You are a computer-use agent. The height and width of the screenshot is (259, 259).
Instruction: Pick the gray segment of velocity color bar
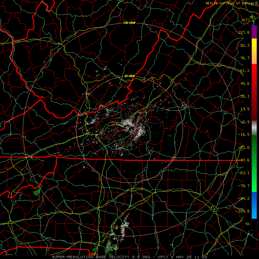pos(254,128)
